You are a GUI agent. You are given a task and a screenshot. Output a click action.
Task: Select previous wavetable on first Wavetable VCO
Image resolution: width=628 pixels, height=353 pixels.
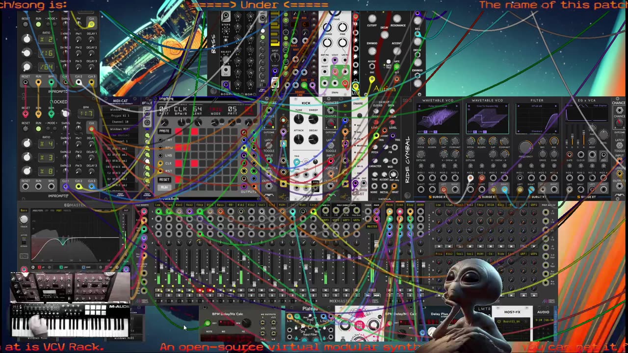click(x=419, y=106)
